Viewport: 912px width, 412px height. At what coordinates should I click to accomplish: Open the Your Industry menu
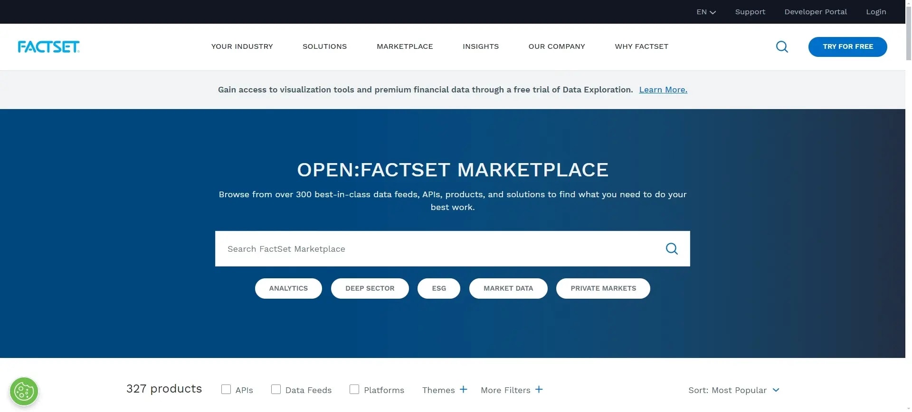click(x=242, y=46)
